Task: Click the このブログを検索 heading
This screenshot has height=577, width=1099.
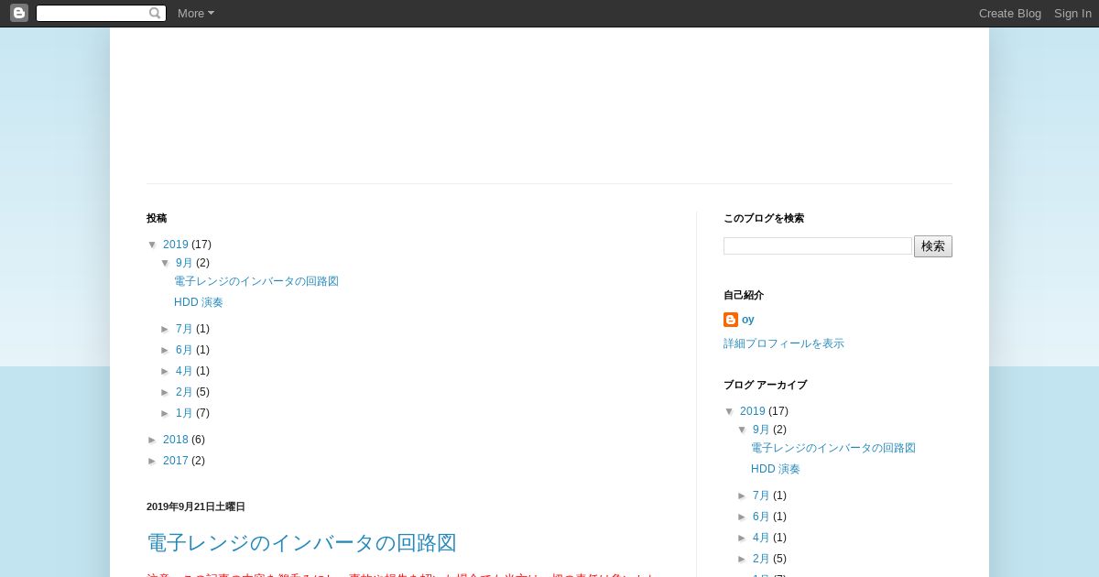Action: point(764,218)
